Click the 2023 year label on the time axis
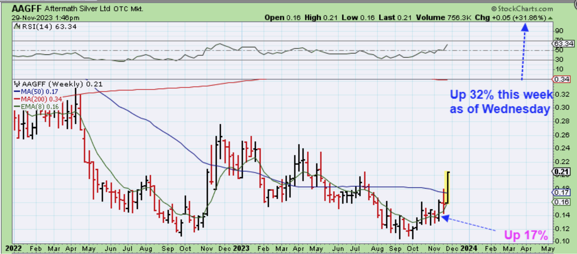Viewport: 577px width, 254px height. (x=241, y=249)
